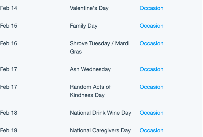Select the National Drink Wine Day text

(x=100, y=113)
